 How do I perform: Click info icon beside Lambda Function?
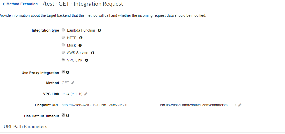tap(99, 30)
